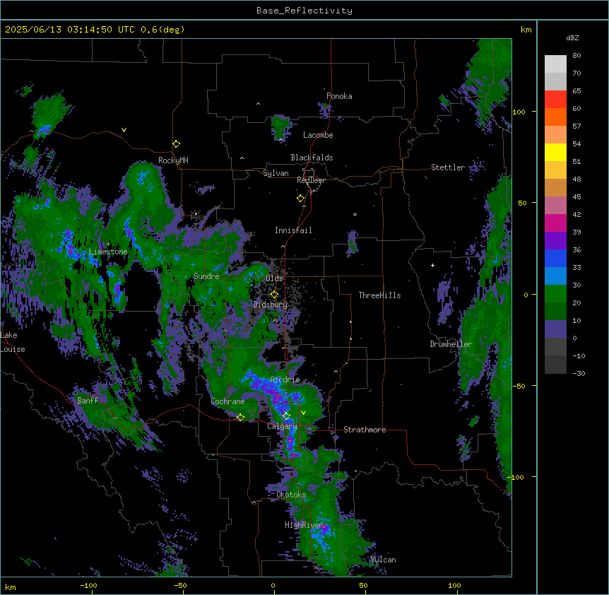Click the Banff city label

point(88,401)
